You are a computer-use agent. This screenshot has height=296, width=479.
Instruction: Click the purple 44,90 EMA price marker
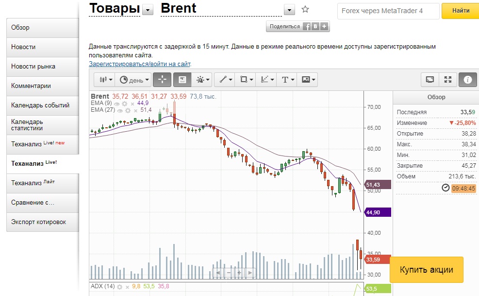[379, 212]
